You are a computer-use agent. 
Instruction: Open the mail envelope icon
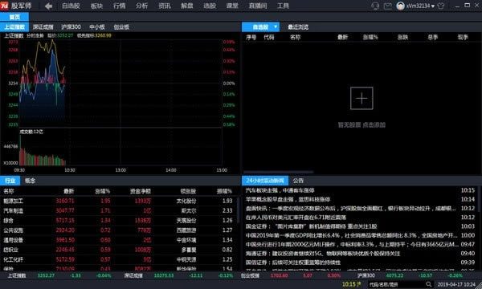point(388,6)
